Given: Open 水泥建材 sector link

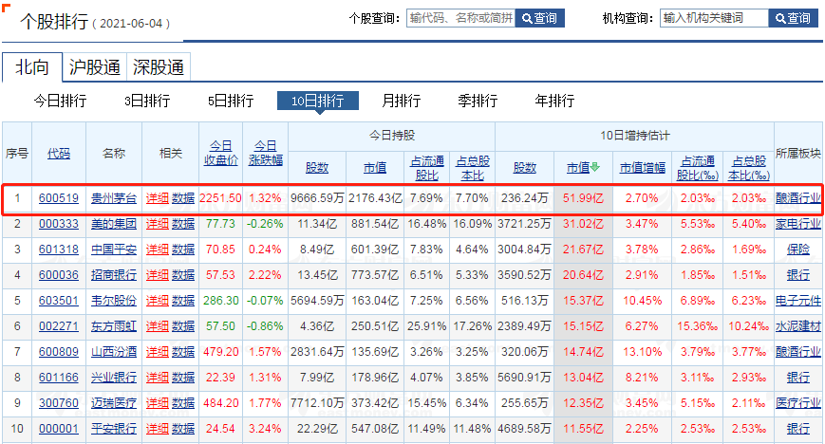Looking at the screenshot, I should point(798,326).
